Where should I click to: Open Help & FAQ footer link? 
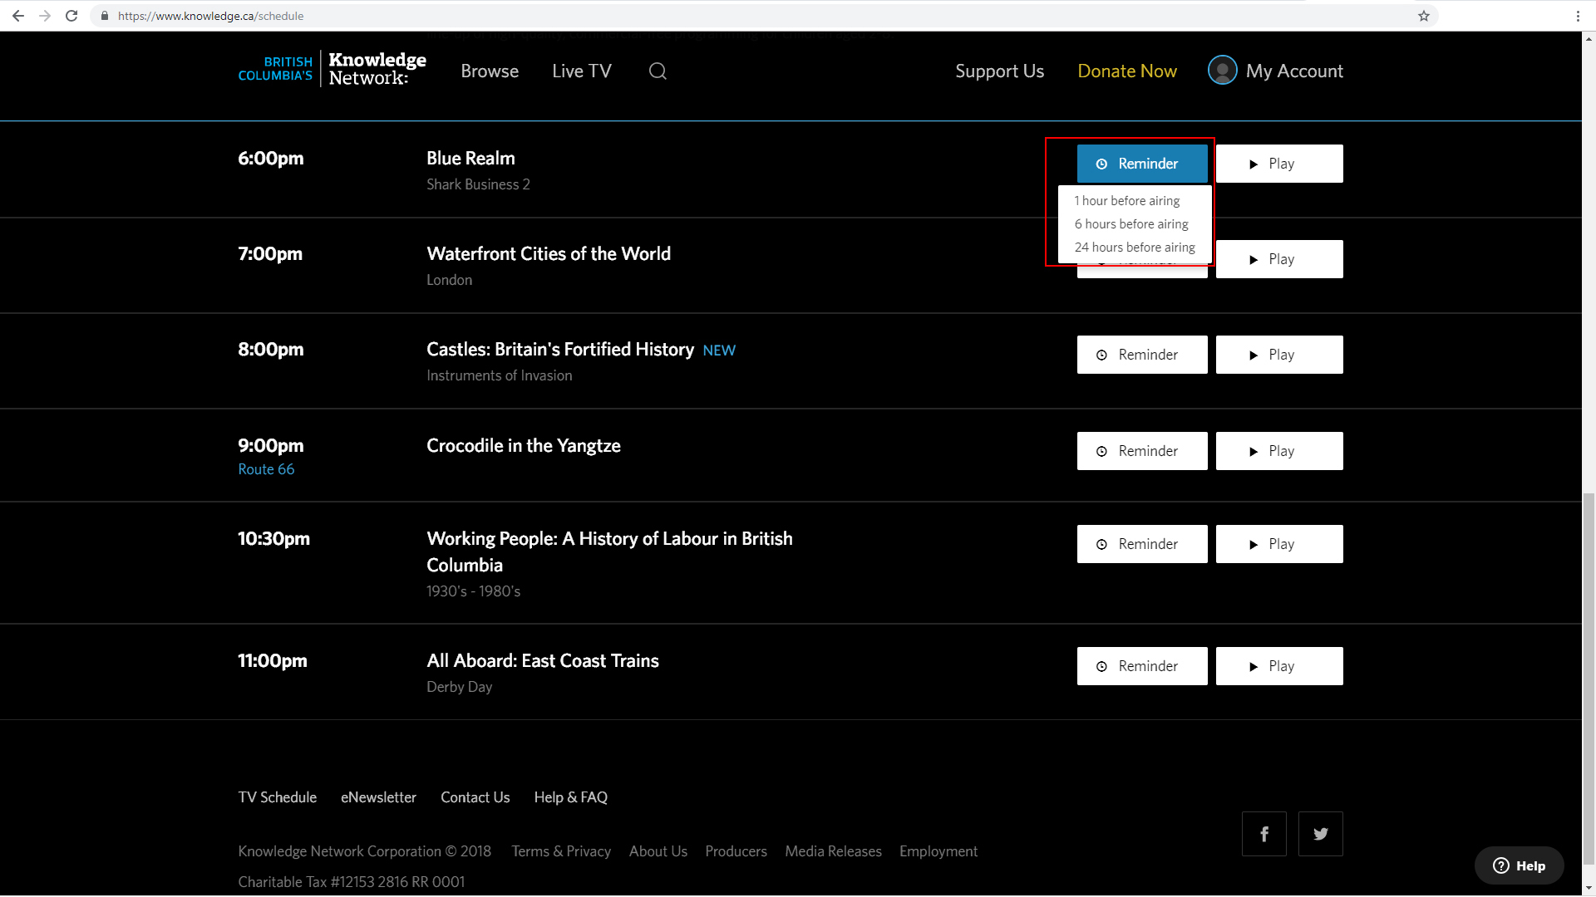click(x=571, y=797)
